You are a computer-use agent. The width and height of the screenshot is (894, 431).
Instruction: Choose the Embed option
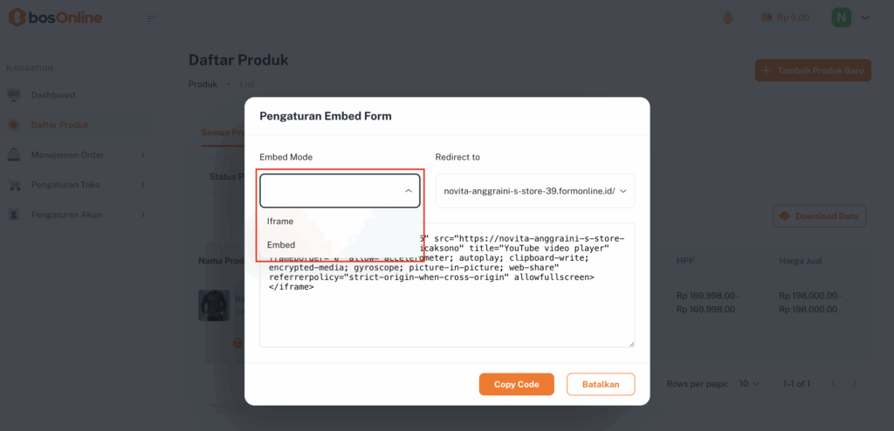[x=281, y=245]
